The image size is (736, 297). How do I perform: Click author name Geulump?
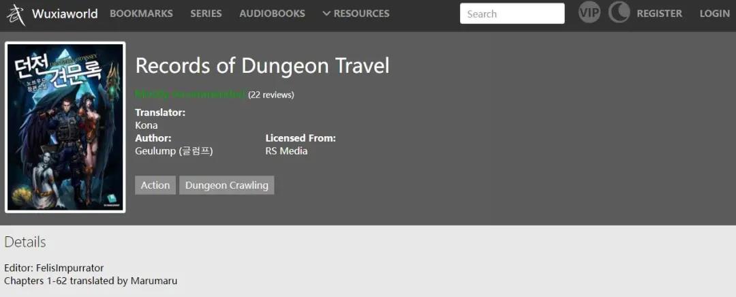174,151
